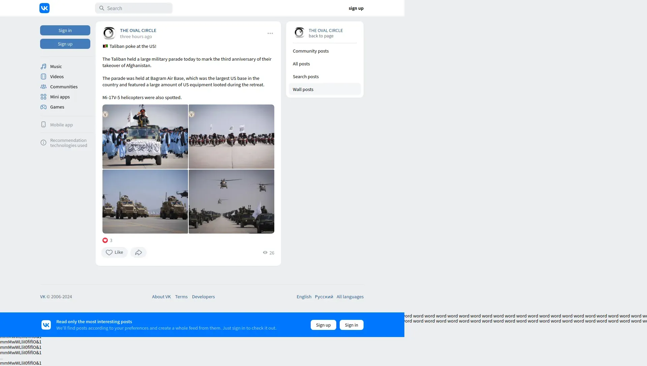Open Communities sidebar icon
Screen dimensions: 647x366
[x=43, y=87]
